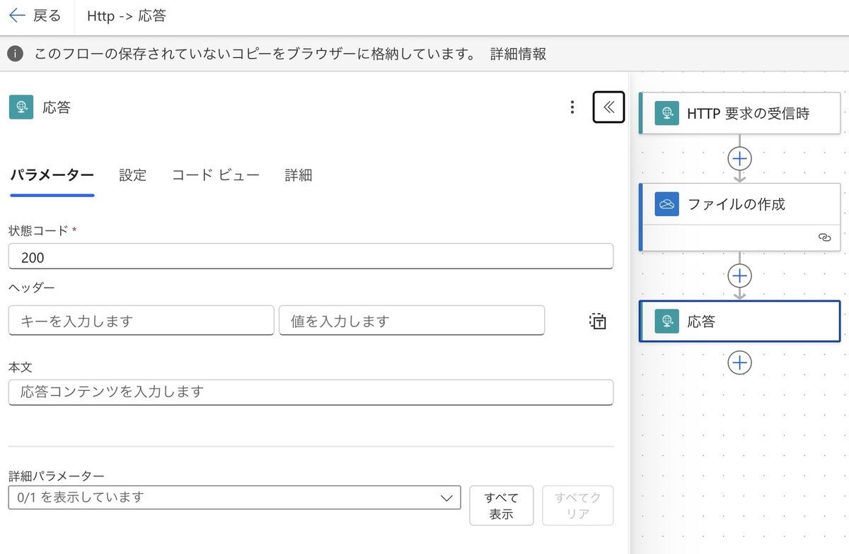This screenshot has width=849, height=554.
Task: Click the 応答 icon in panel header
Action: (21, 107)
